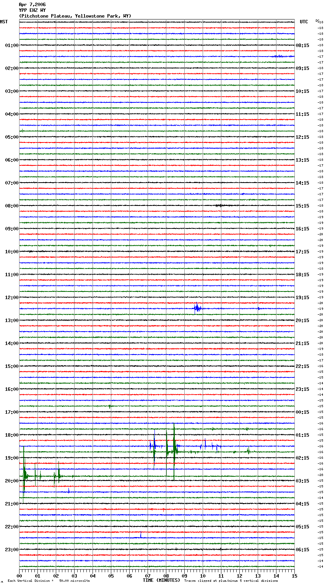Click the 22:15 UTC time label
The image size is (325, 586).
click(302, 366)
